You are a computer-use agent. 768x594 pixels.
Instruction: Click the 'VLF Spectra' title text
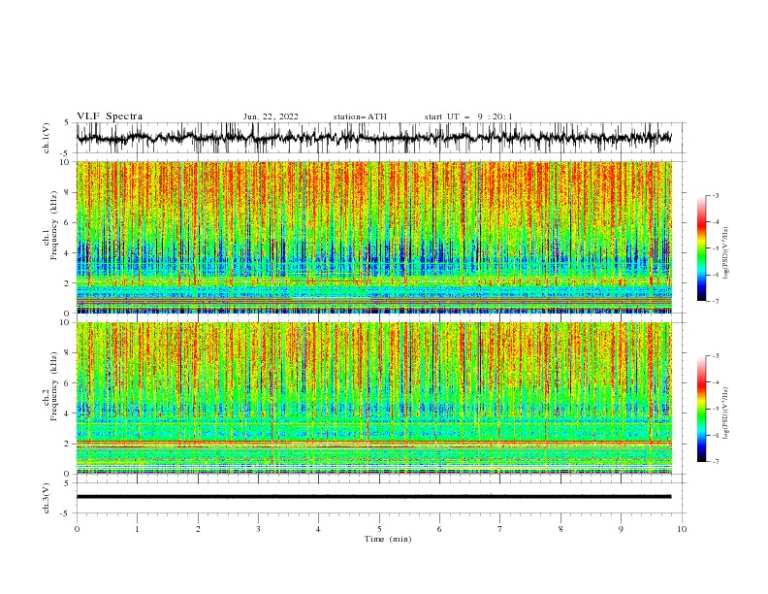coord(110,116)
